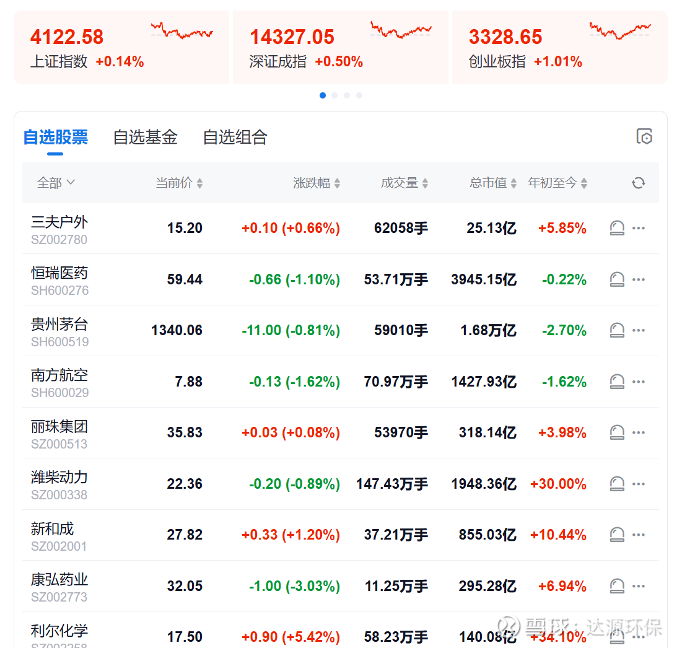
Task: Go to second carousel page dot
Action: (334, 95)
